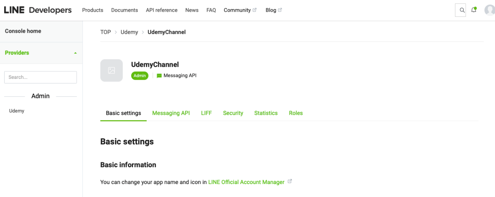
Task: Select the Udemy provider in sidebar
Action: [17, 111]
